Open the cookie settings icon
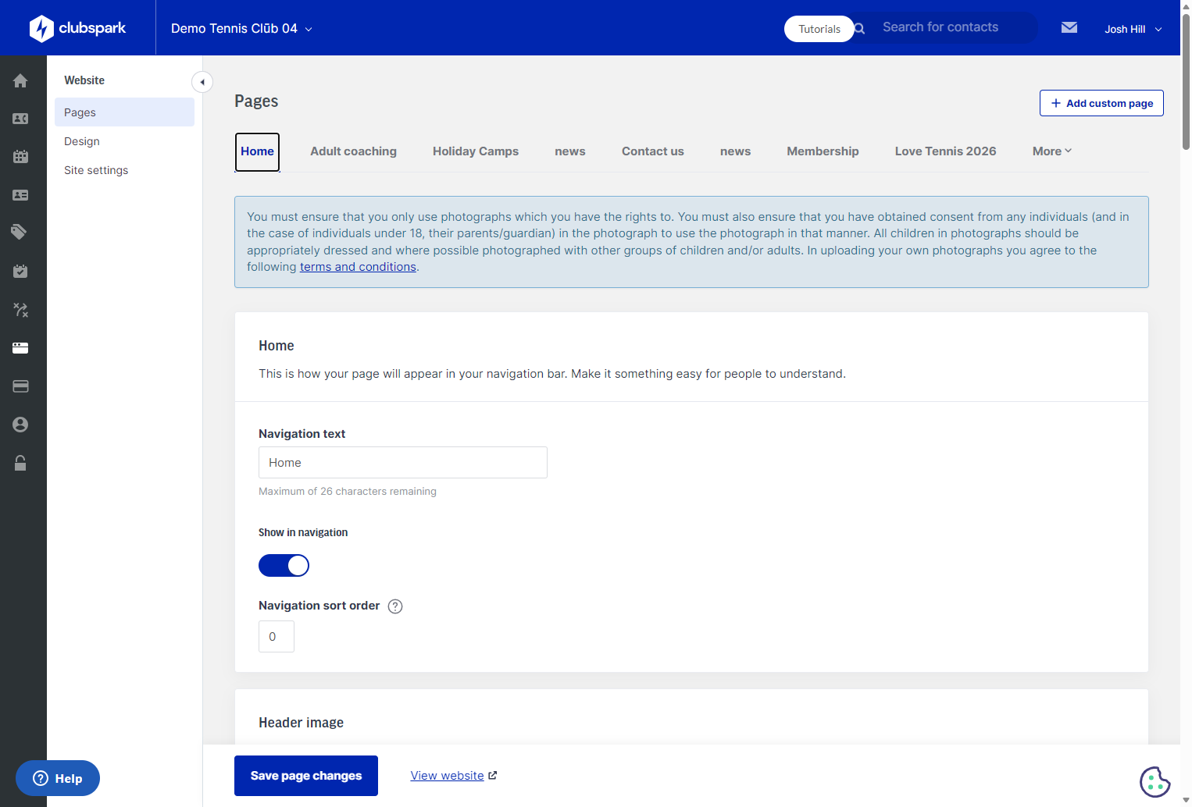 1155,781
